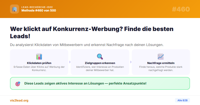
Task: Click description Finde heraus, welche Produkte
Action: pos(161,68)
